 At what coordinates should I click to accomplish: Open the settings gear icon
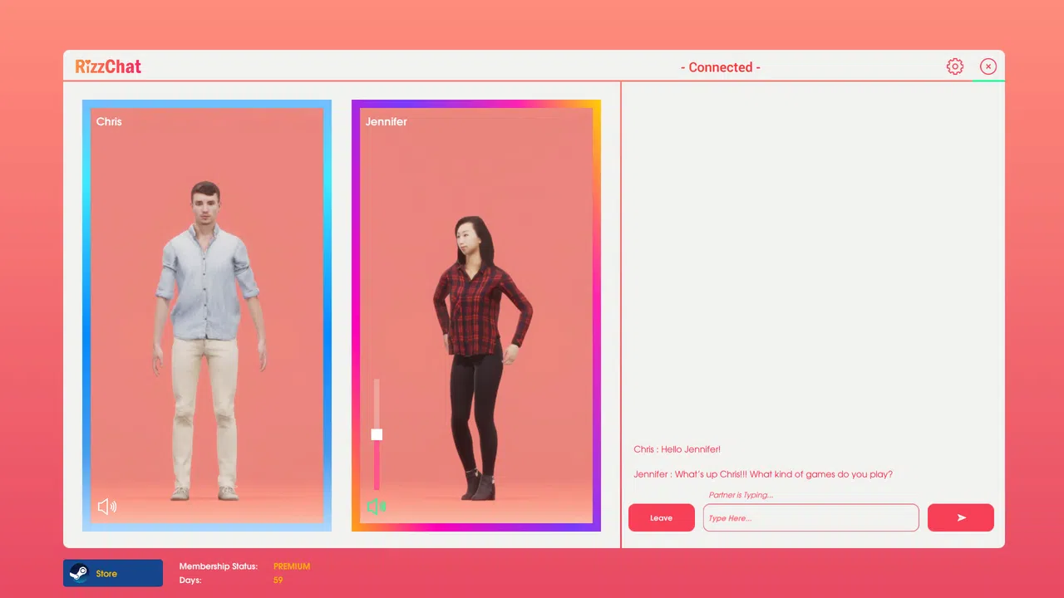coord(955,66)
